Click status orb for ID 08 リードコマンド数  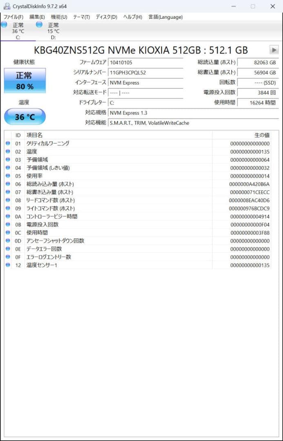(x=8, y=200)
